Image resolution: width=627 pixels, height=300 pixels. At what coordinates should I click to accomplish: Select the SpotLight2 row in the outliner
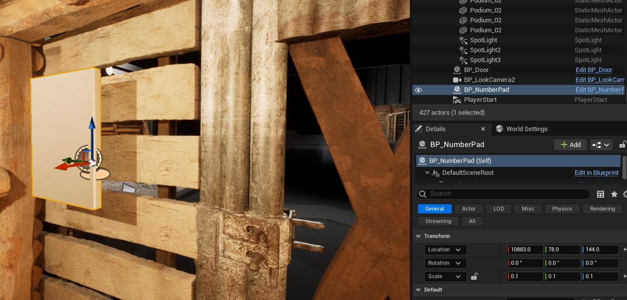pyautogui.click(x=518, y=50)
